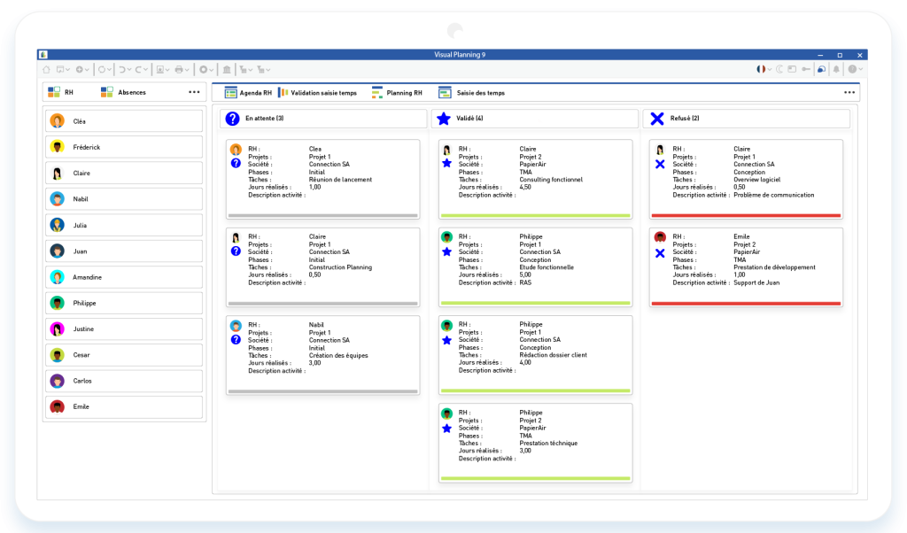
Task: Open the Validation saisie temps view
Action: [x=317, y=92]
